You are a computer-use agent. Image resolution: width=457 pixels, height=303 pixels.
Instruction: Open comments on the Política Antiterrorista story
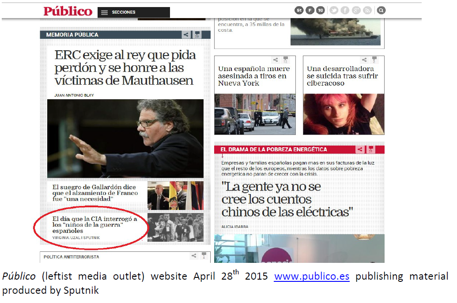(204, 256)
